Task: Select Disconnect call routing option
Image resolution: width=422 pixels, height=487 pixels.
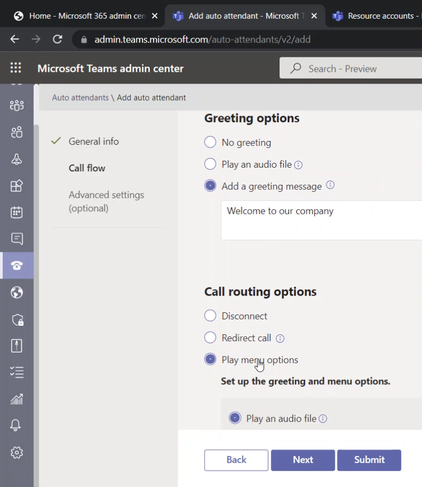Action: (x=210, y=316)
